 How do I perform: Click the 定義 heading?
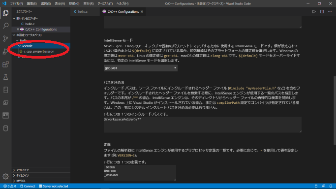point(107,145)
